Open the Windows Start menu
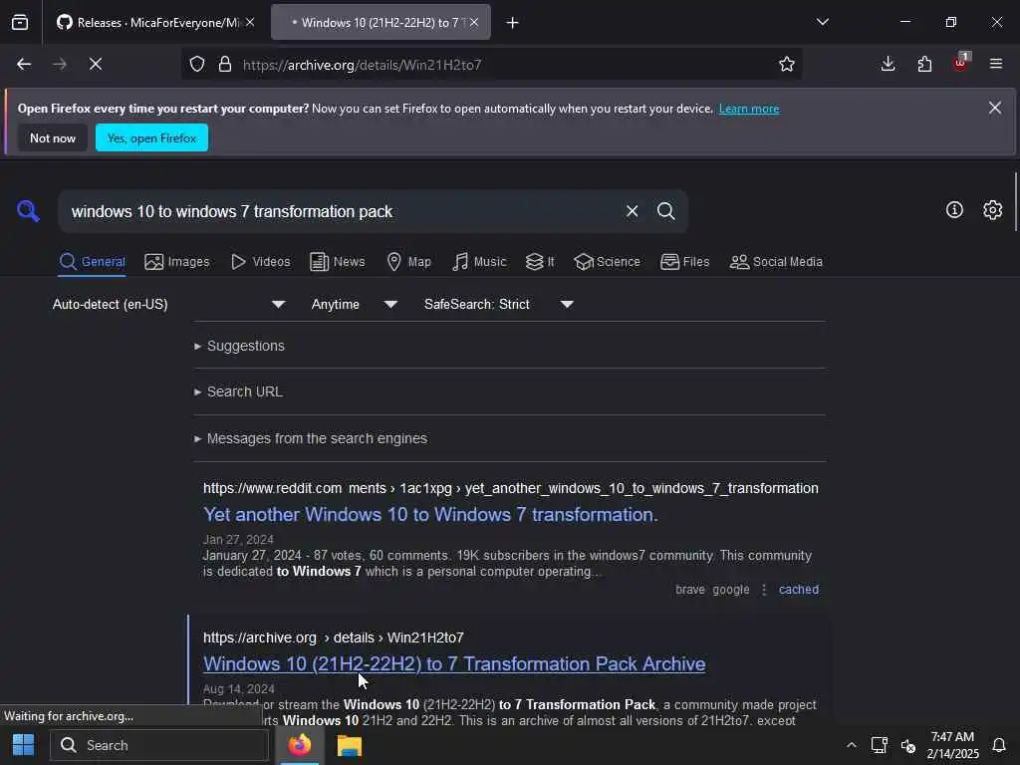Screen dimensions: 1020x765 [x=24, y=745]
